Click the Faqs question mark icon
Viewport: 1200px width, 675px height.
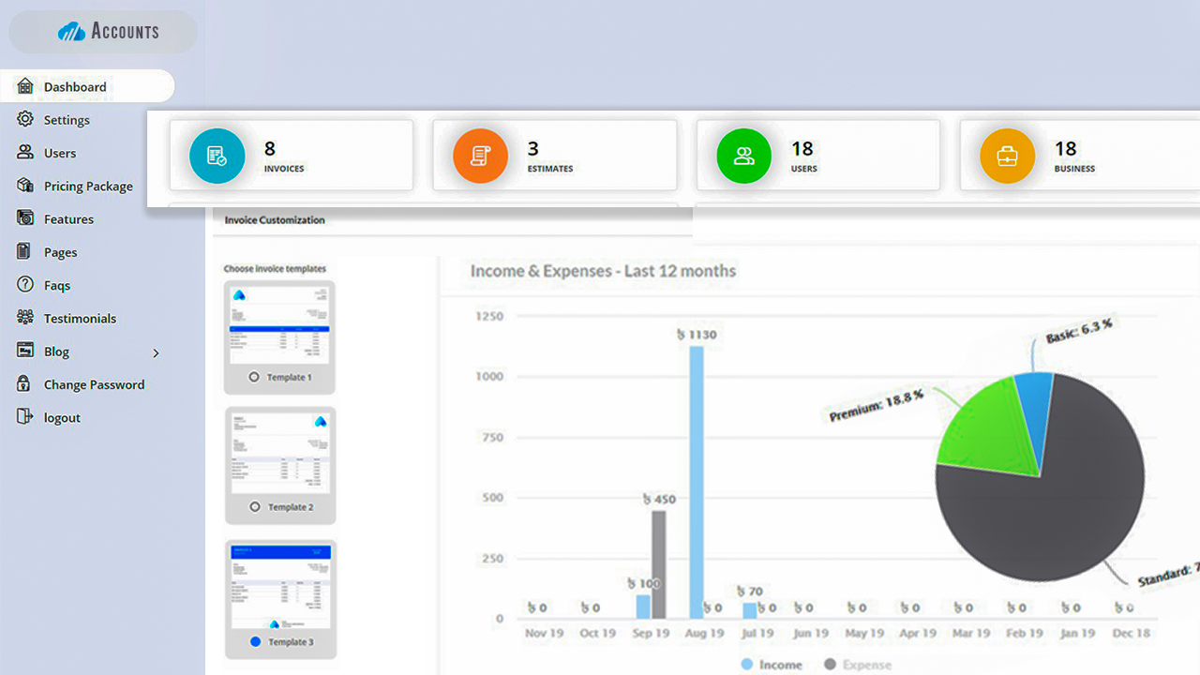tap(25, 285)
